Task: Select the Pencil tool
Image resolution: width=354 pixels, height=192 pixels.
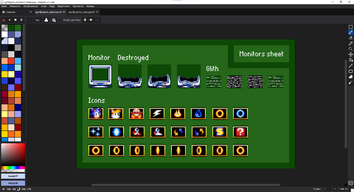Action: tap(350, 33)
